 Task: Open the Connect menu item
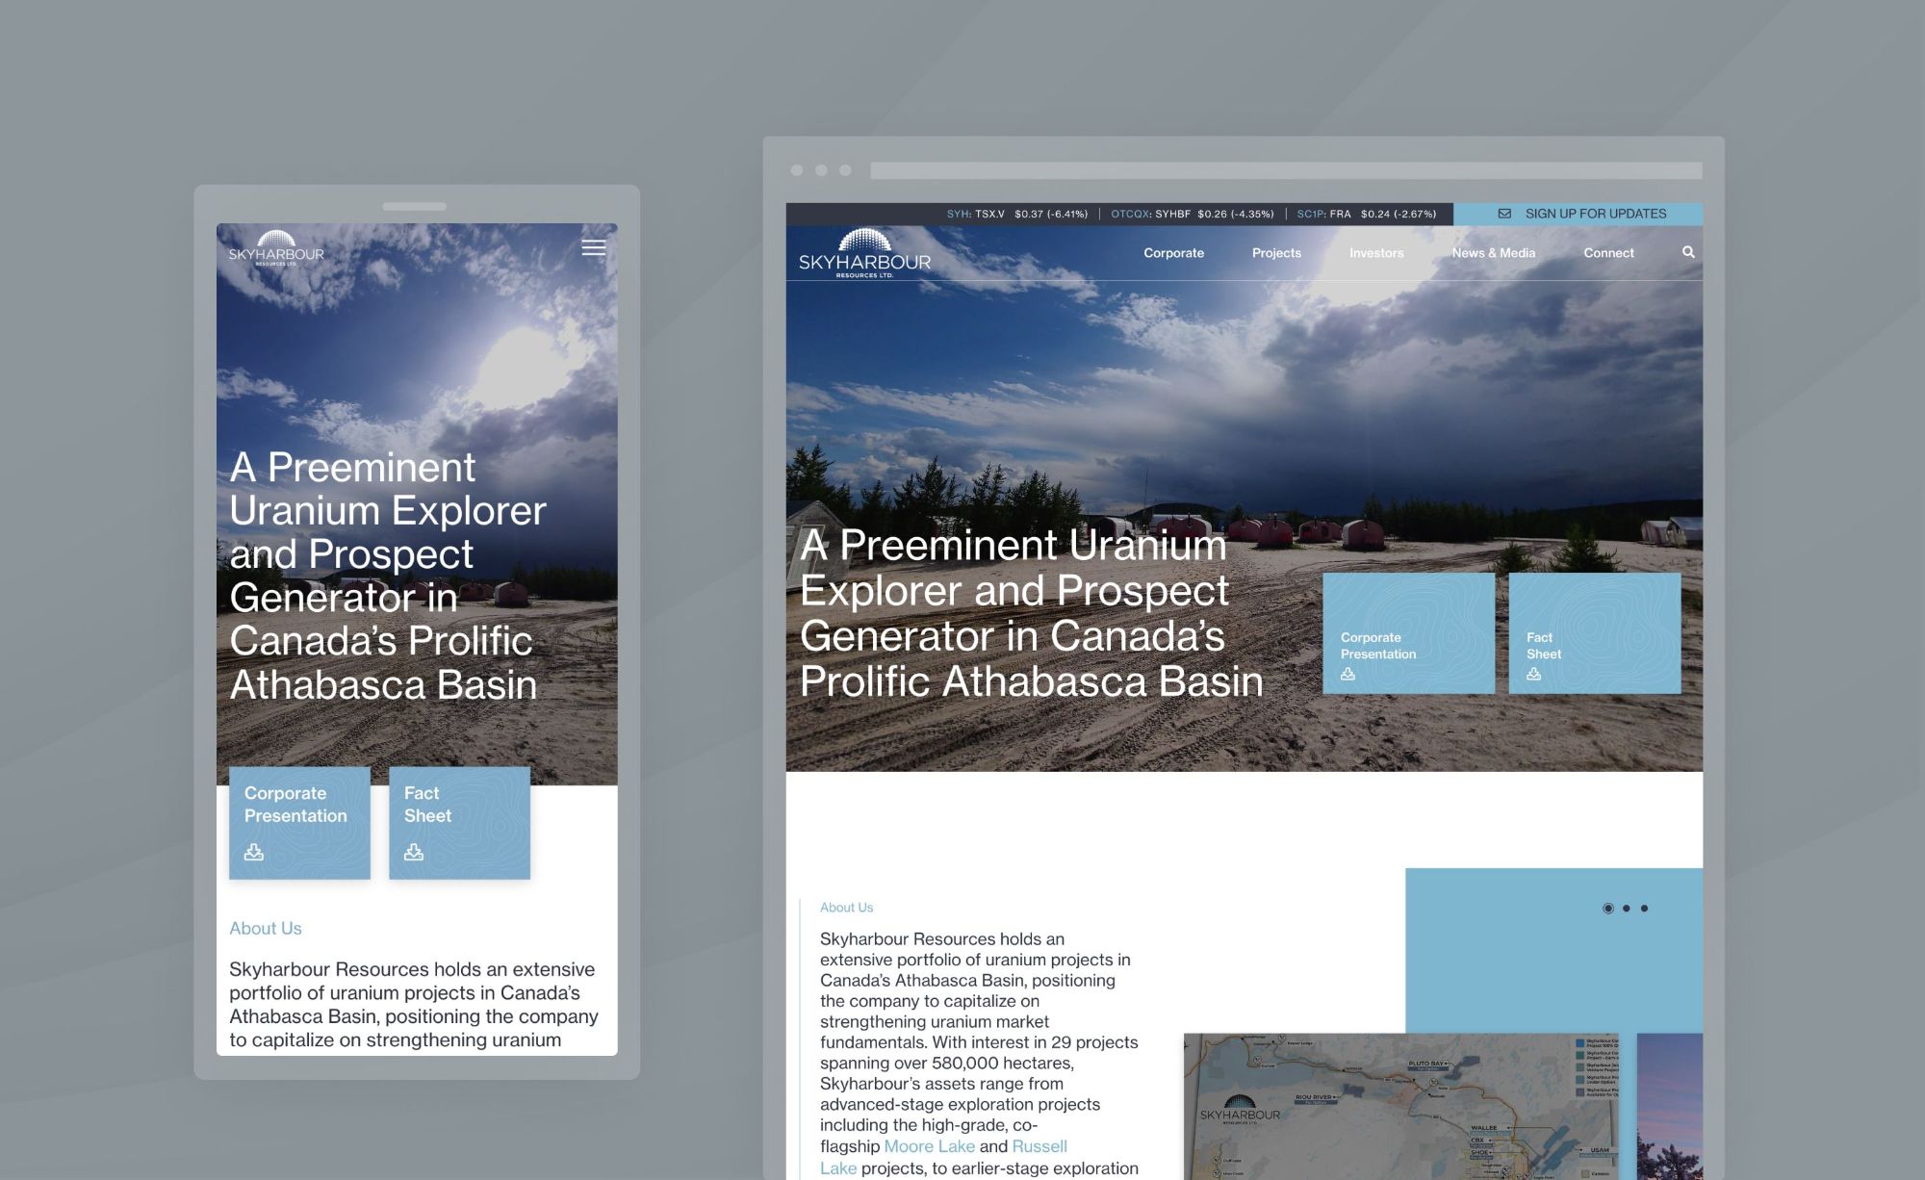(x=1608, y=253)
